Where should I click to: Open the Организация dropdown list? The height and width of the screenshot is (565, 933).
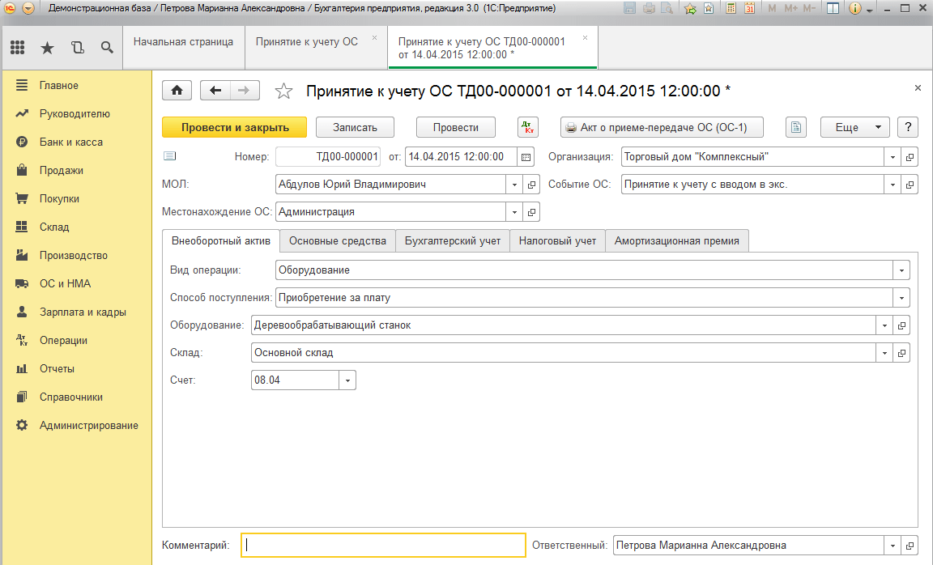pyautogui.click(x=893, y=157)
